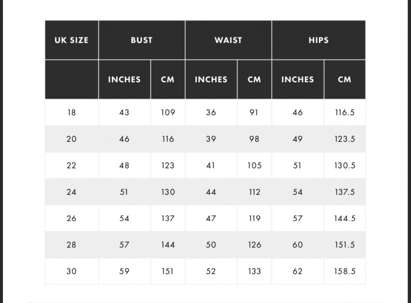411x303 pixels.
Task: Click the CM subheader under HIPS
Action: [x=344, y=80]
